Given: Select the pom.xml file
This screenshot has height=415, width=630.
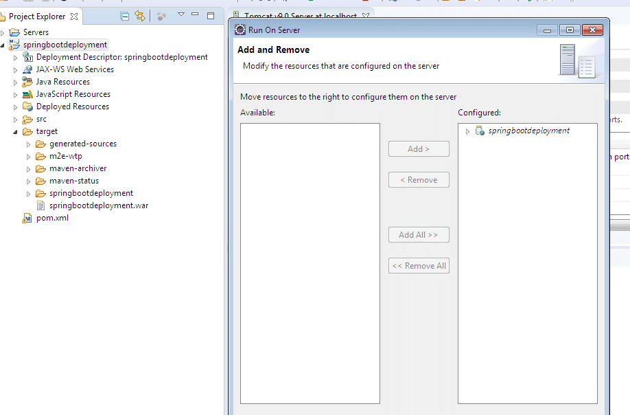Looking at the screenshot, I should (52, 218).
